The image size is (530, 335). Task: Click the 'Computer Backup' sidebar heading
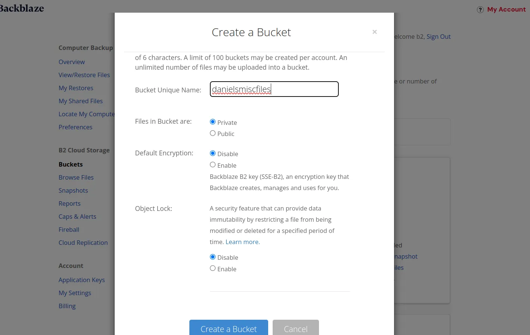click(86, 48)
